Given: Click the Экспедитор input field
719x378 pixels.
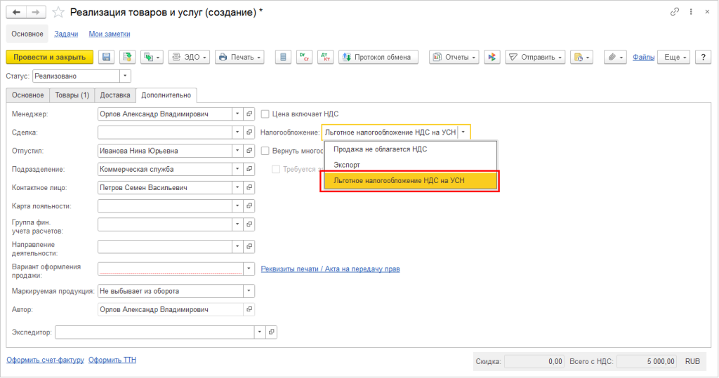Looking at the screenshot, I should (x=154, y=332).
